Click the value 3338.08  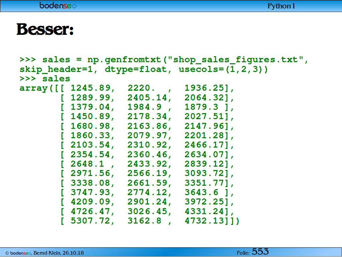91,183
